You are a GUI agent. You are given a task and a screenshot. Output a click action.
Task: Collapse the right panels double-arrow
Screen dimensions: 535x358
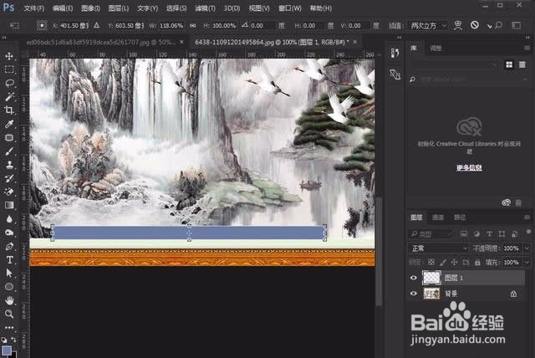528,38
